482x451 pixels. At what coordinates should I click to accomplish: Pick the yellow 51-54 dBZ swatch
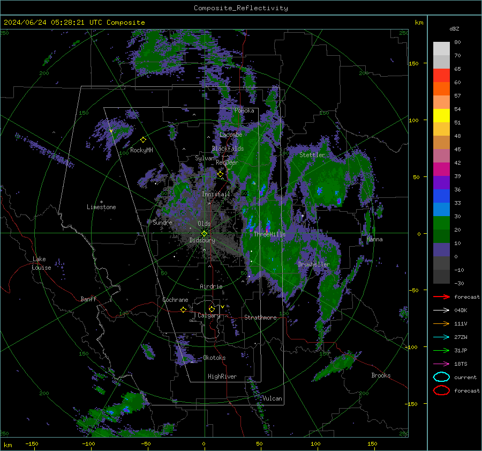click(441, 116)
